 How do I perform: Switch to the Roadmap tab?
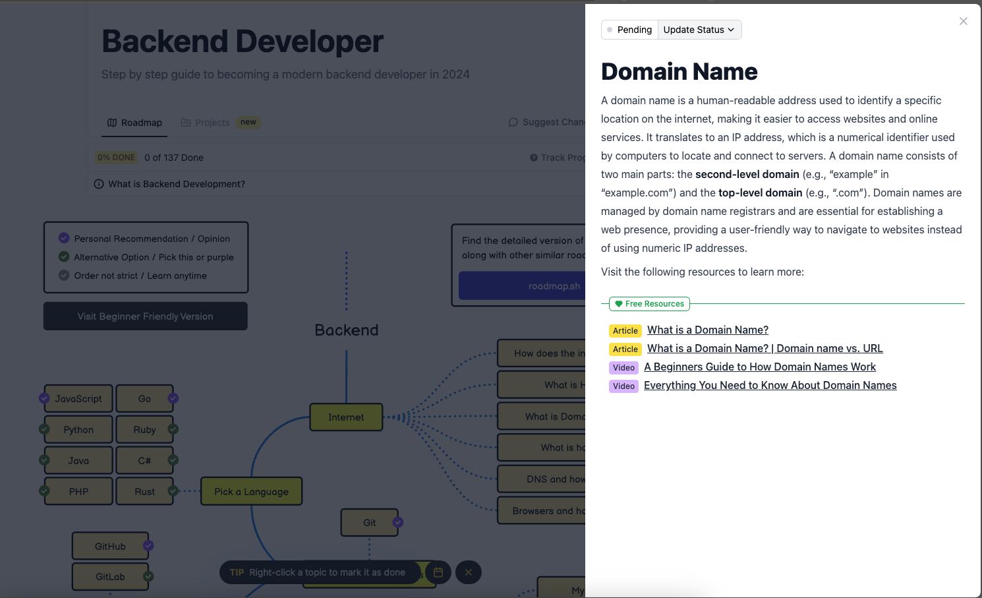click(x=134, y=123)
